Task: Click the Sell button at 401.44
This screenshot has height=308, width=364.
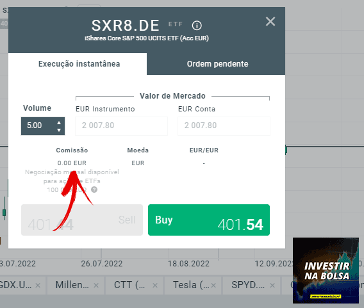Action: [x=82, y=220]
